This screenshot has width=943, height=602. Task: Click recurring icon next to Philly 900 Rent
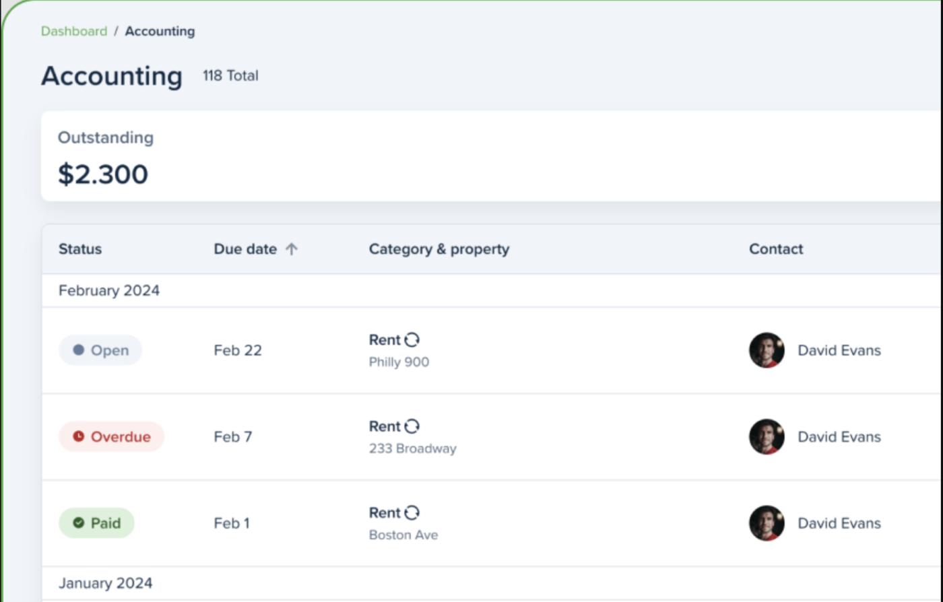[x=412, y=340]
